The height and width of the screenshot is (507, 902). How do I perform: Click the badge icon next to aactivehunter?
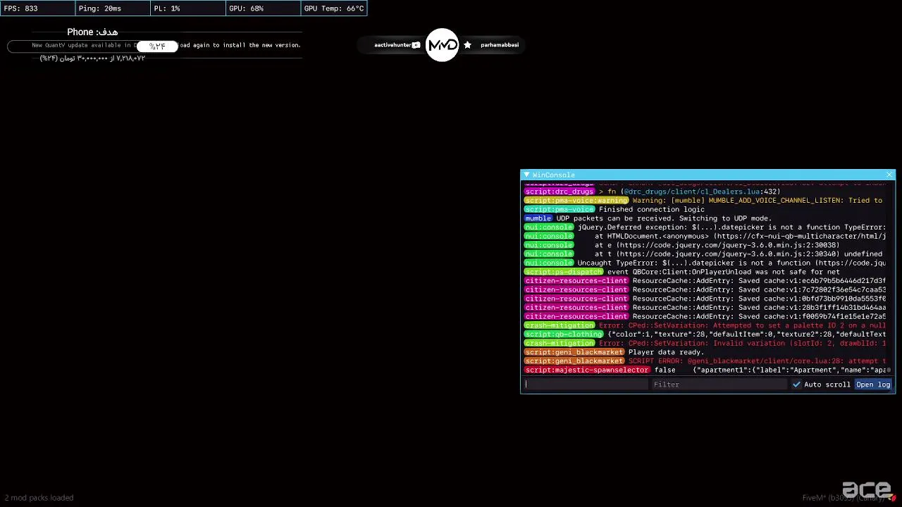tap(416, 45)
